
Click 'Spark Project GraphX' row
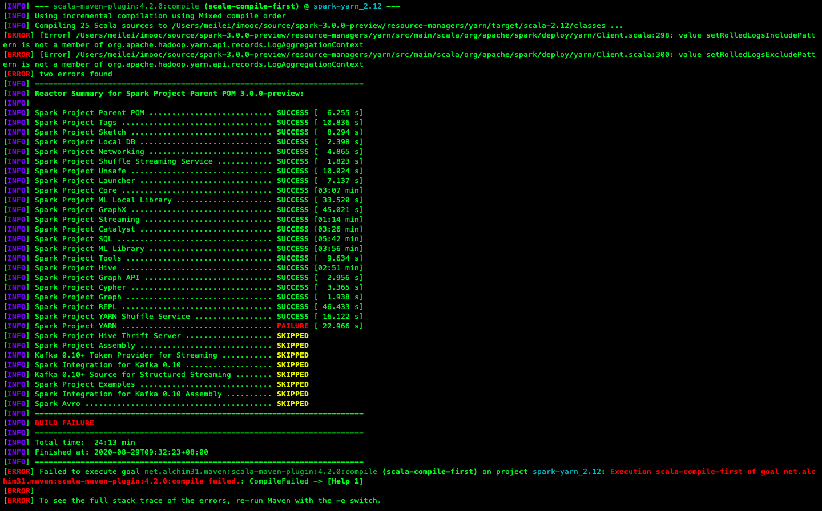(183, 210)
